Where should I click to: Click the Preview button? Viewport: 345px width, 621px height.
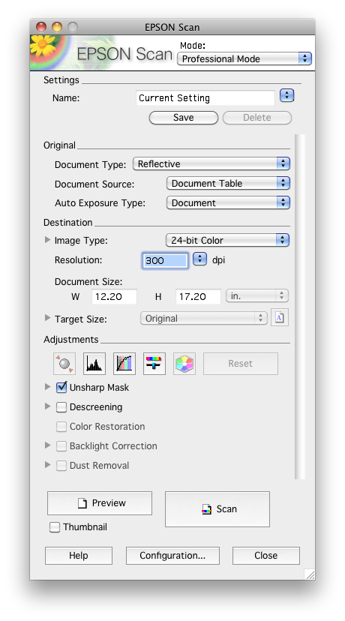tap(100, 503)
